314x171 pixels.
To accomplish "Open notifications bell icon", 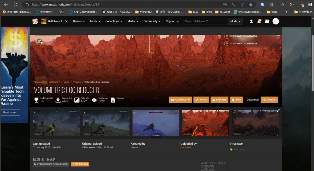I will point(259,21).
